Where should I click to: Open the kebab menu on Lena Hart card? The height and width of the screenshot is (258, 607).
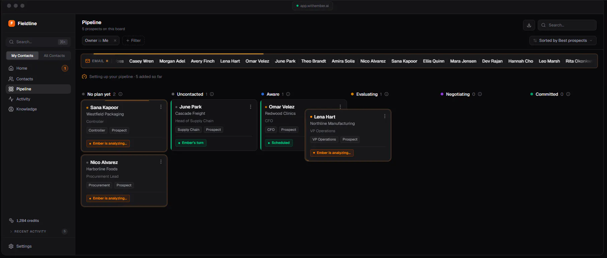pos(385,116)
